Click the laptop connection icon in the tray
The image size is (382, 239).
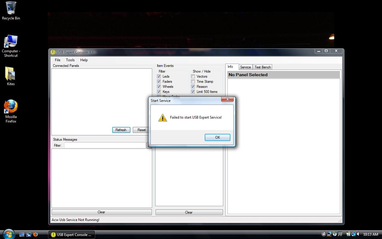tap(329, 234)
